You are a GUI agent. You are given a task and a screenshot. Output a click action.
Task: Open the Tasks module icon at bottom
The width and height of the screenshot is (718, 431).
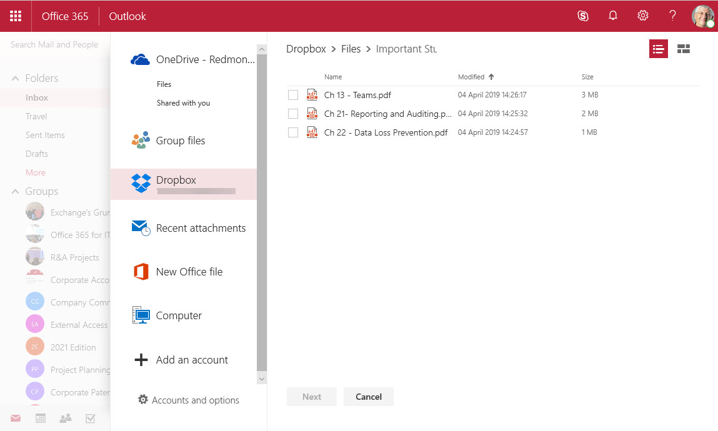point(91,418)
